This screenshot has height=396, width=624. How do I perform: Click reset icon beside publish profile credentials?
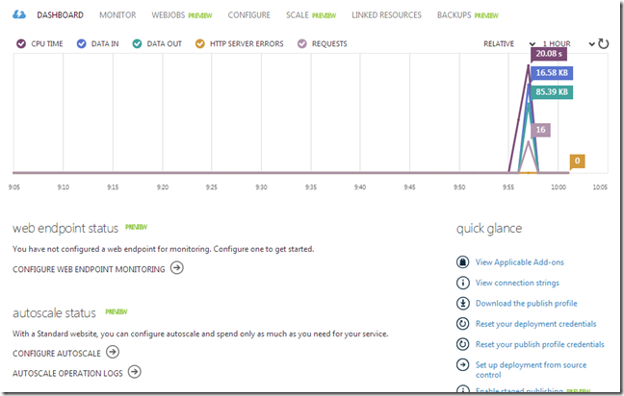pyautogui.click(x=462, y=344)
